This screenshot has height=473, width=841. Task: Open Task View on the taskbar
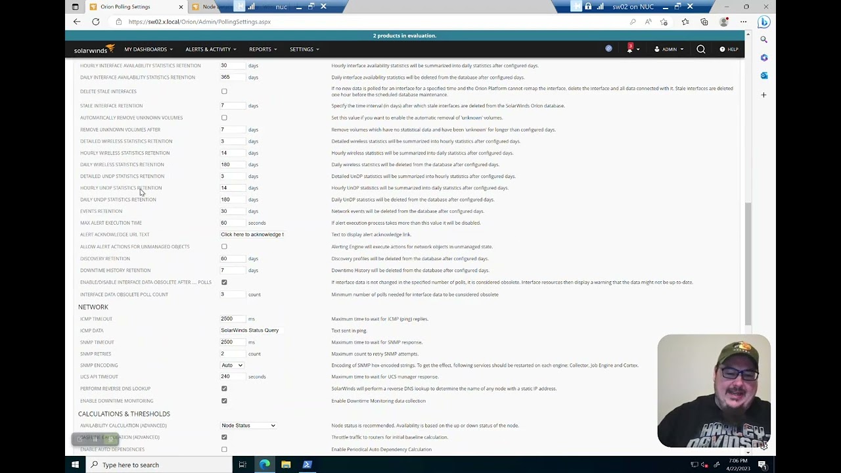242,464
